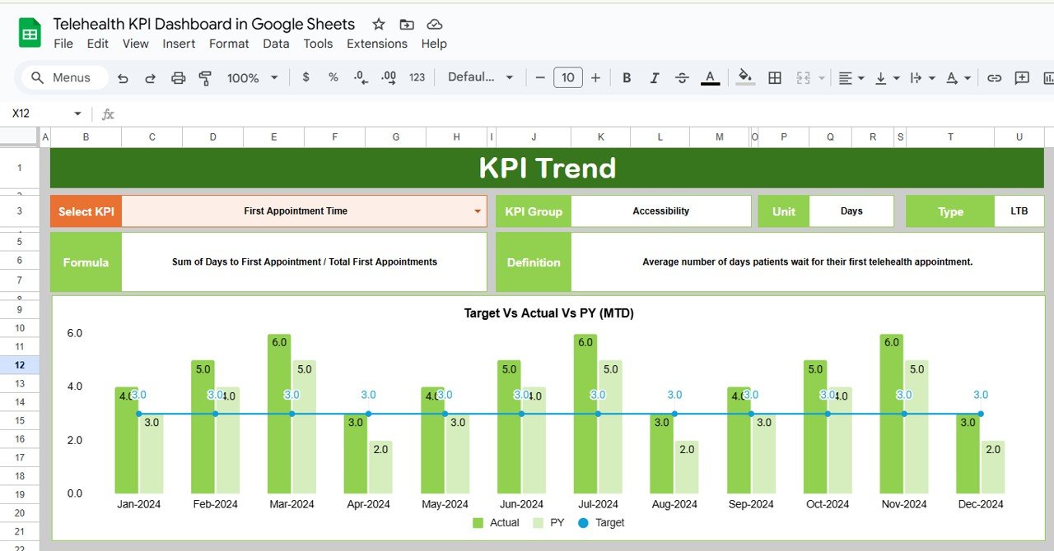Toggle bold text formatting
1054x551 pixels.
[x=627, y=78]
